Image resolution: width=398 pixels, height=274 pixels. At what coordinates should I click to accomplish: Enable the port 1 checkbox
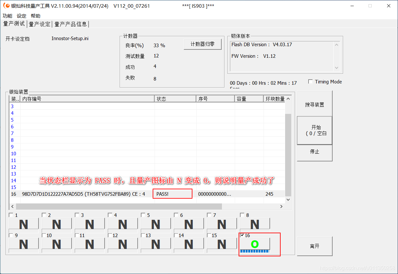[x=11, y=215]
